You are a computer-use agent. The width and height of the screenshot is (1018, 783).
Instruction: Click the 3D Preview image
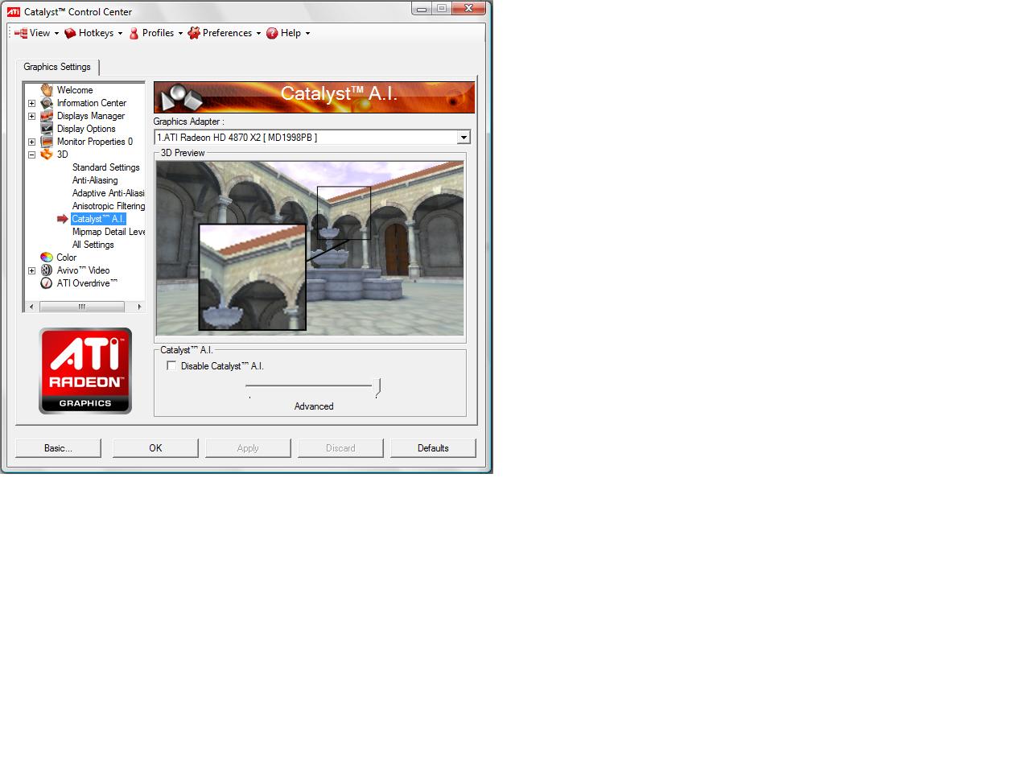310,248
